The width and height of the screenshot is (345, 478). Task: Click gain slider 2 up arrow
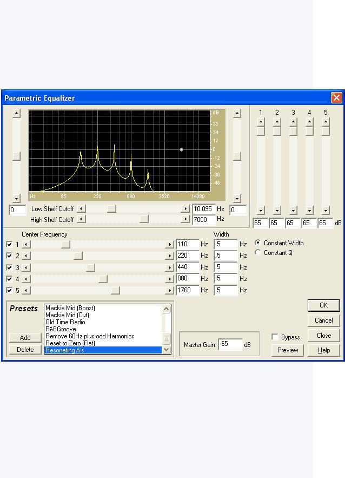tap(277, 122)
